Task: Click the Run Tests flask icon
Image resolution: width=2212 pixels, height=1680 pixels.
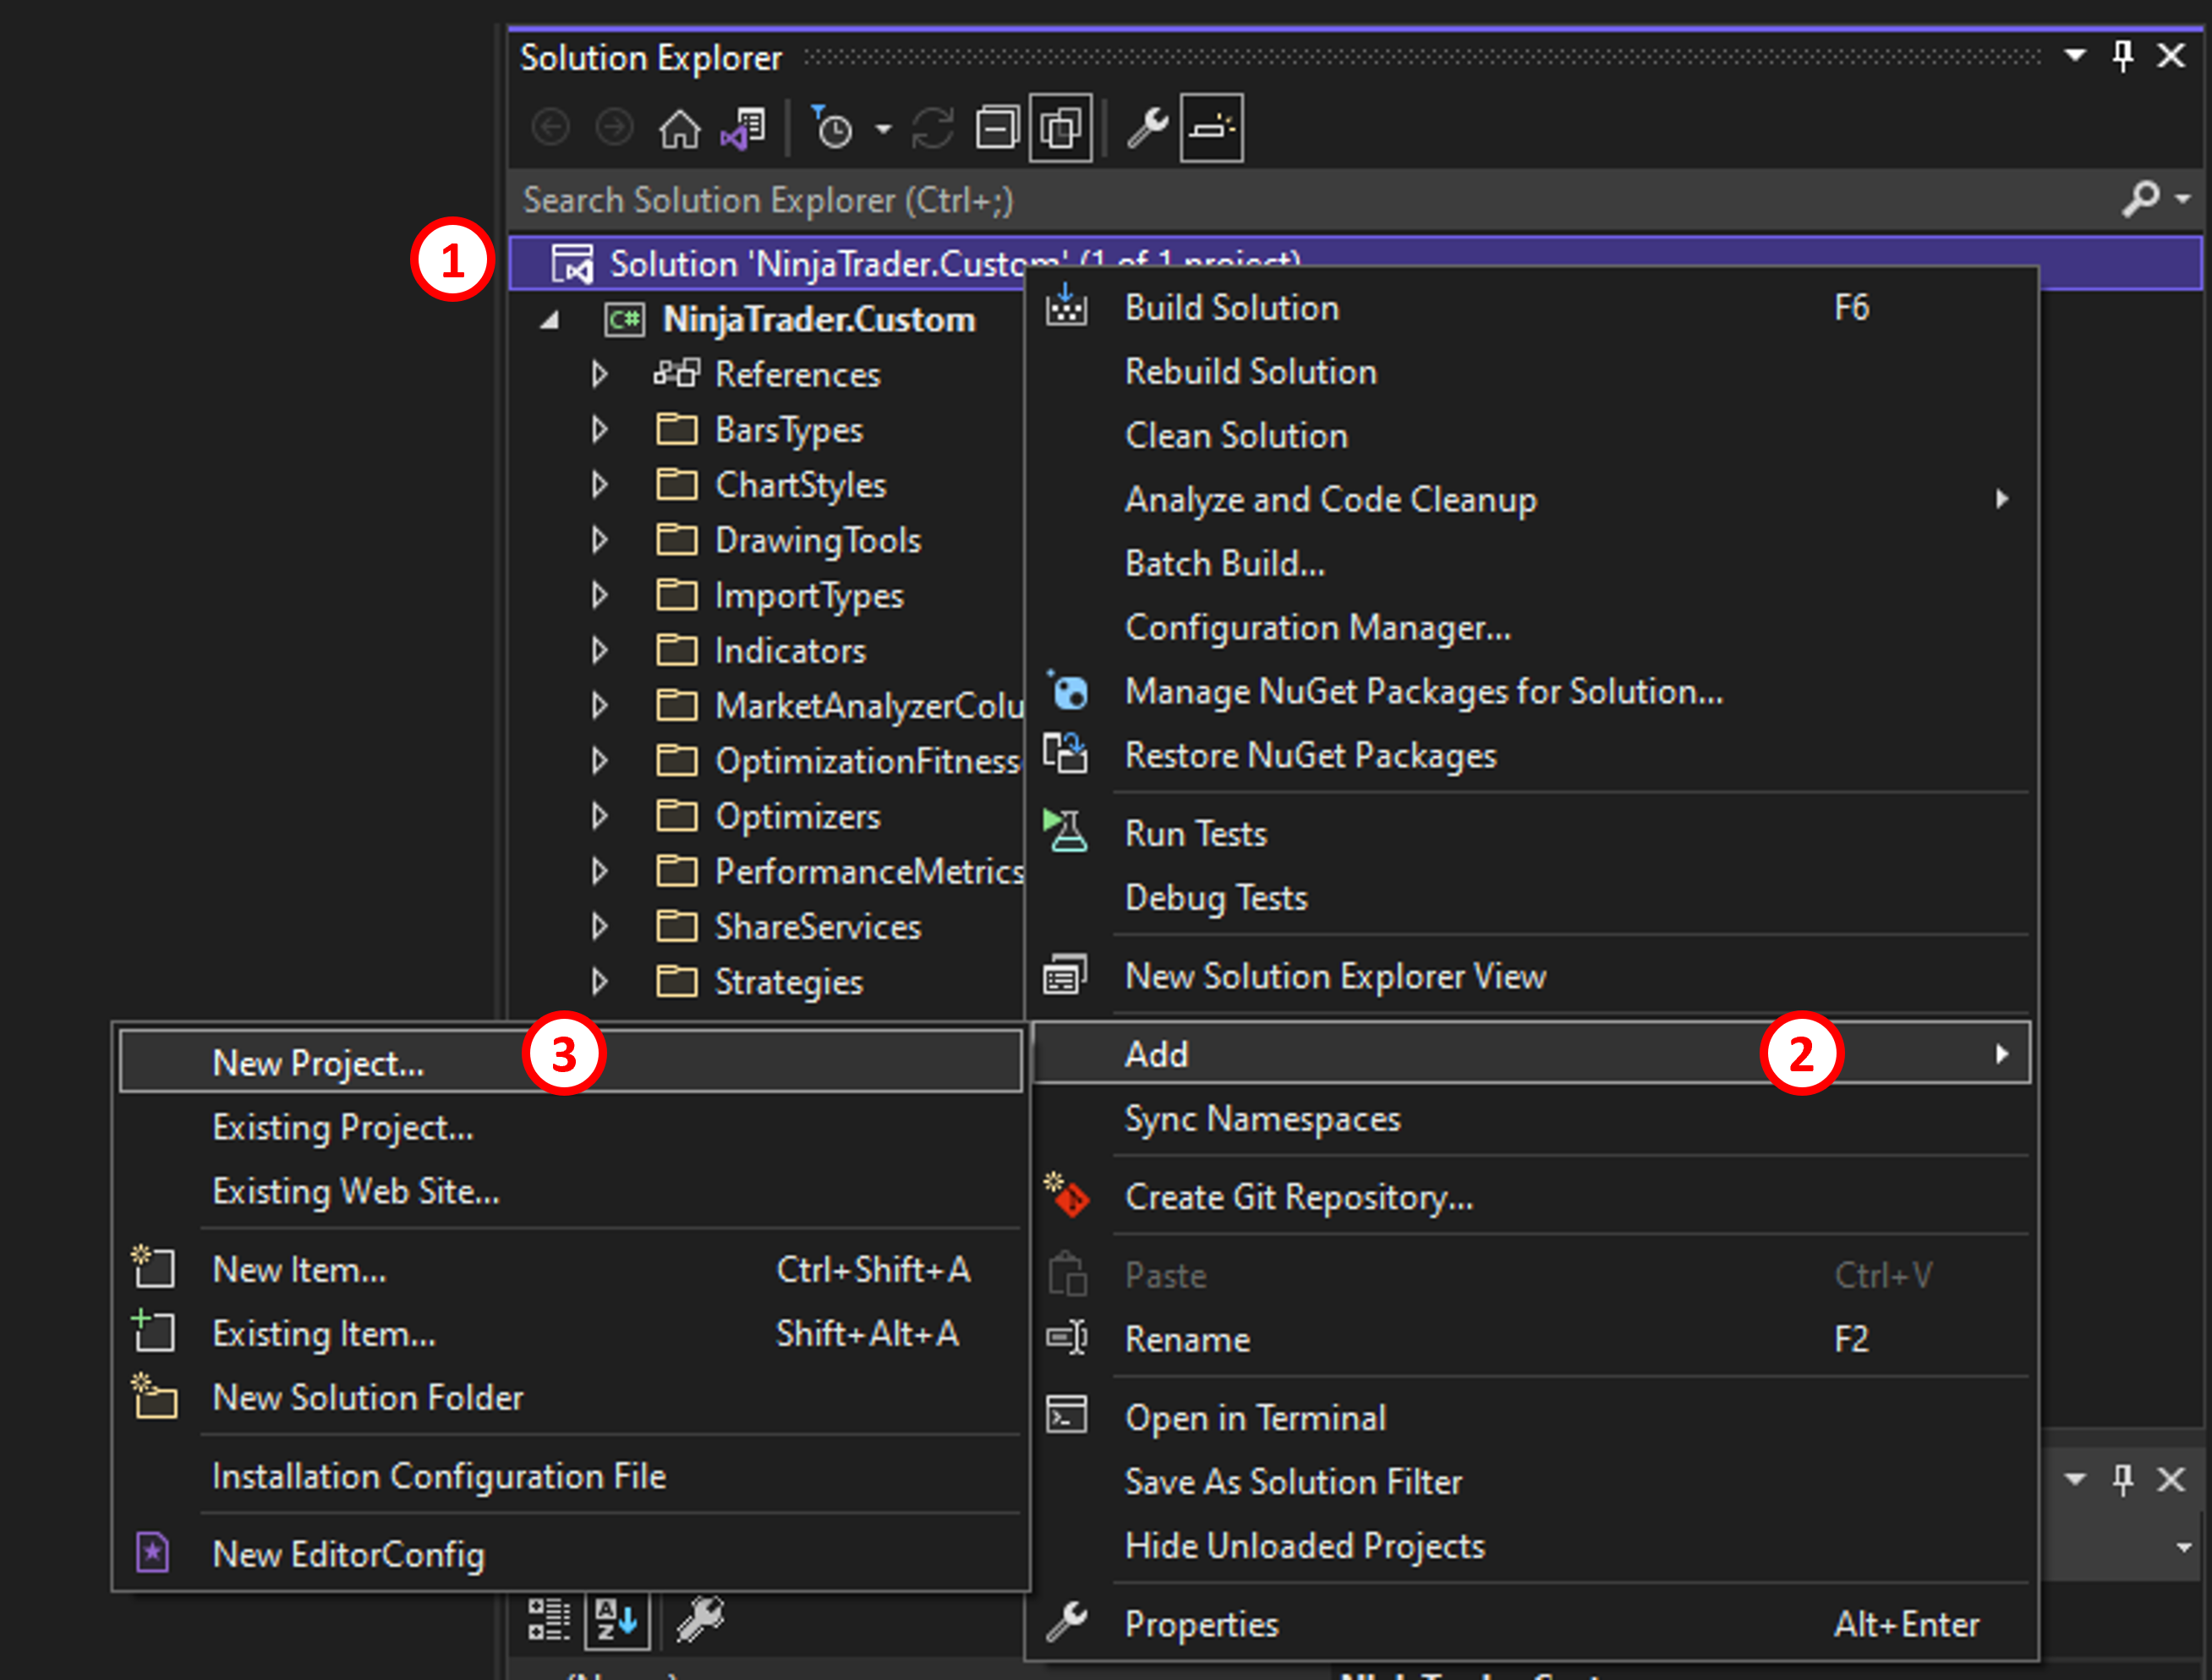Action: pos(1065,832)
